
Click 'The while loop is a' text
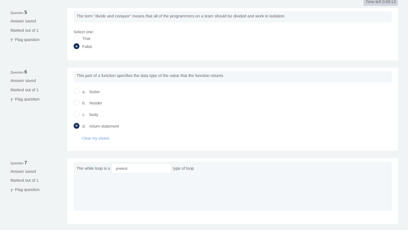tap(93, 169)
